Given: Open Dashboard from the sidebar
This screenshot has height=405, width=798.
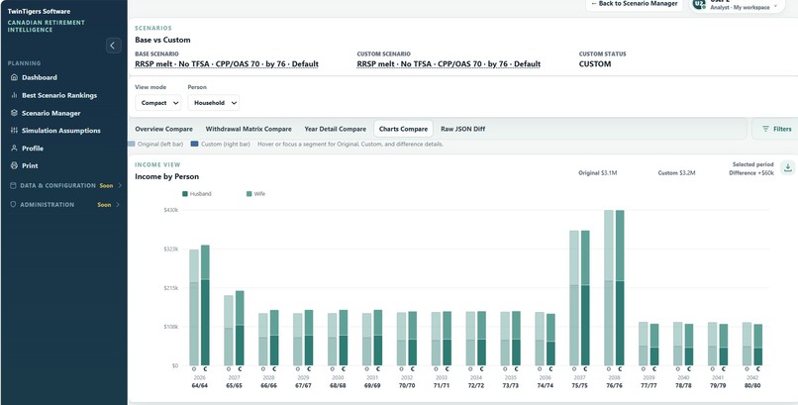Looking at the screenshot, I should pyautogui.click(x=40, y=77).
